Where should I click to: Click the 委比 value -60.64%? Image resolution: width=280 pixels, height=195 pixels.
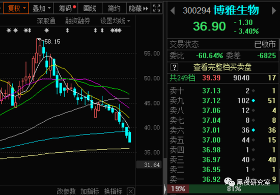click(209, 56)
